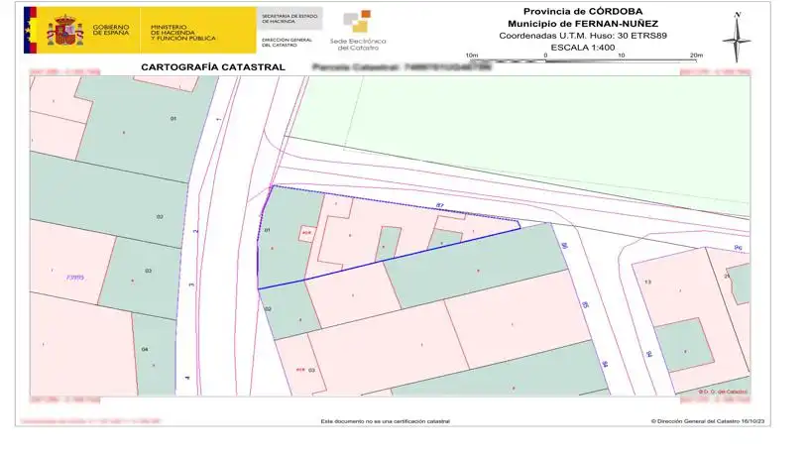
Task: Click the blurred Parcela Catastral reference
Action: [x=402, y=67]
